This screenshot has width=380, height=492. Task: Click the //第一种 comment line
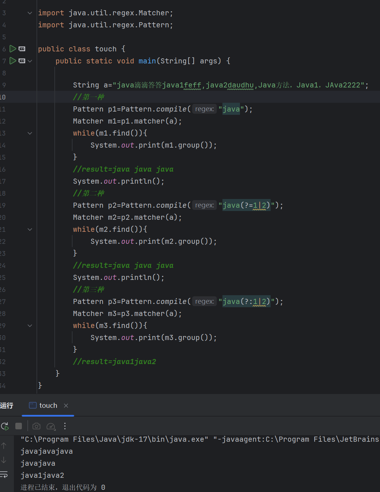89,97
